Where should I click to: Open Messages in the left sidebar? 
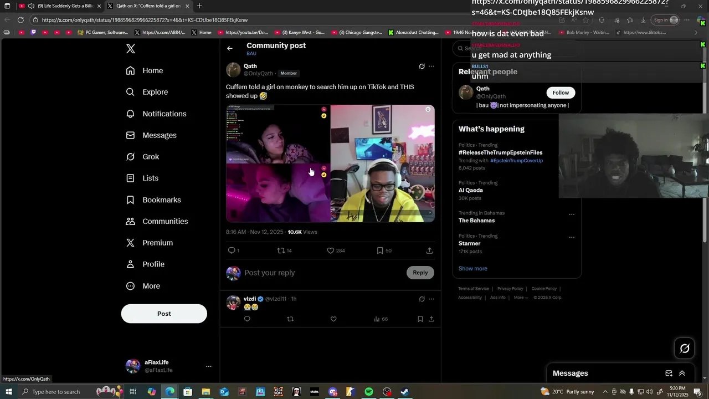151,135
